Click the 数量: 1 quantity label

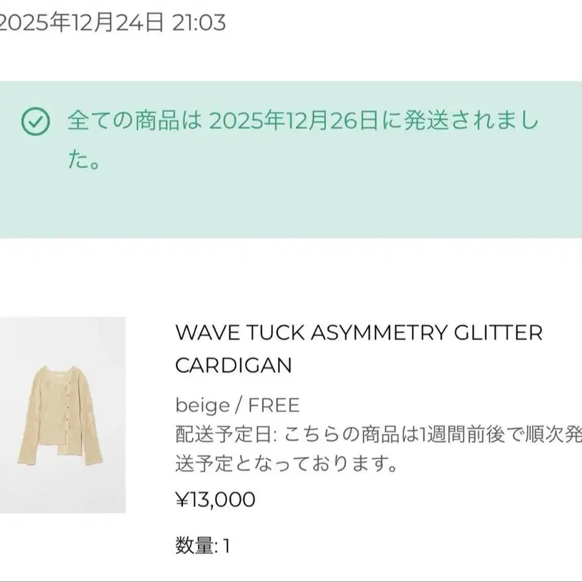click(202, 546)
